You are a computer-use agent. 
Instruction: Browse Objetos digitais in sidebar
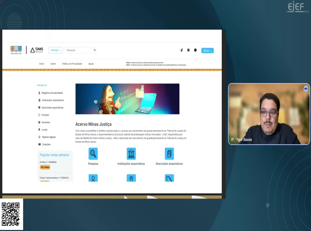pyautogui.click(x=49, y=137)
